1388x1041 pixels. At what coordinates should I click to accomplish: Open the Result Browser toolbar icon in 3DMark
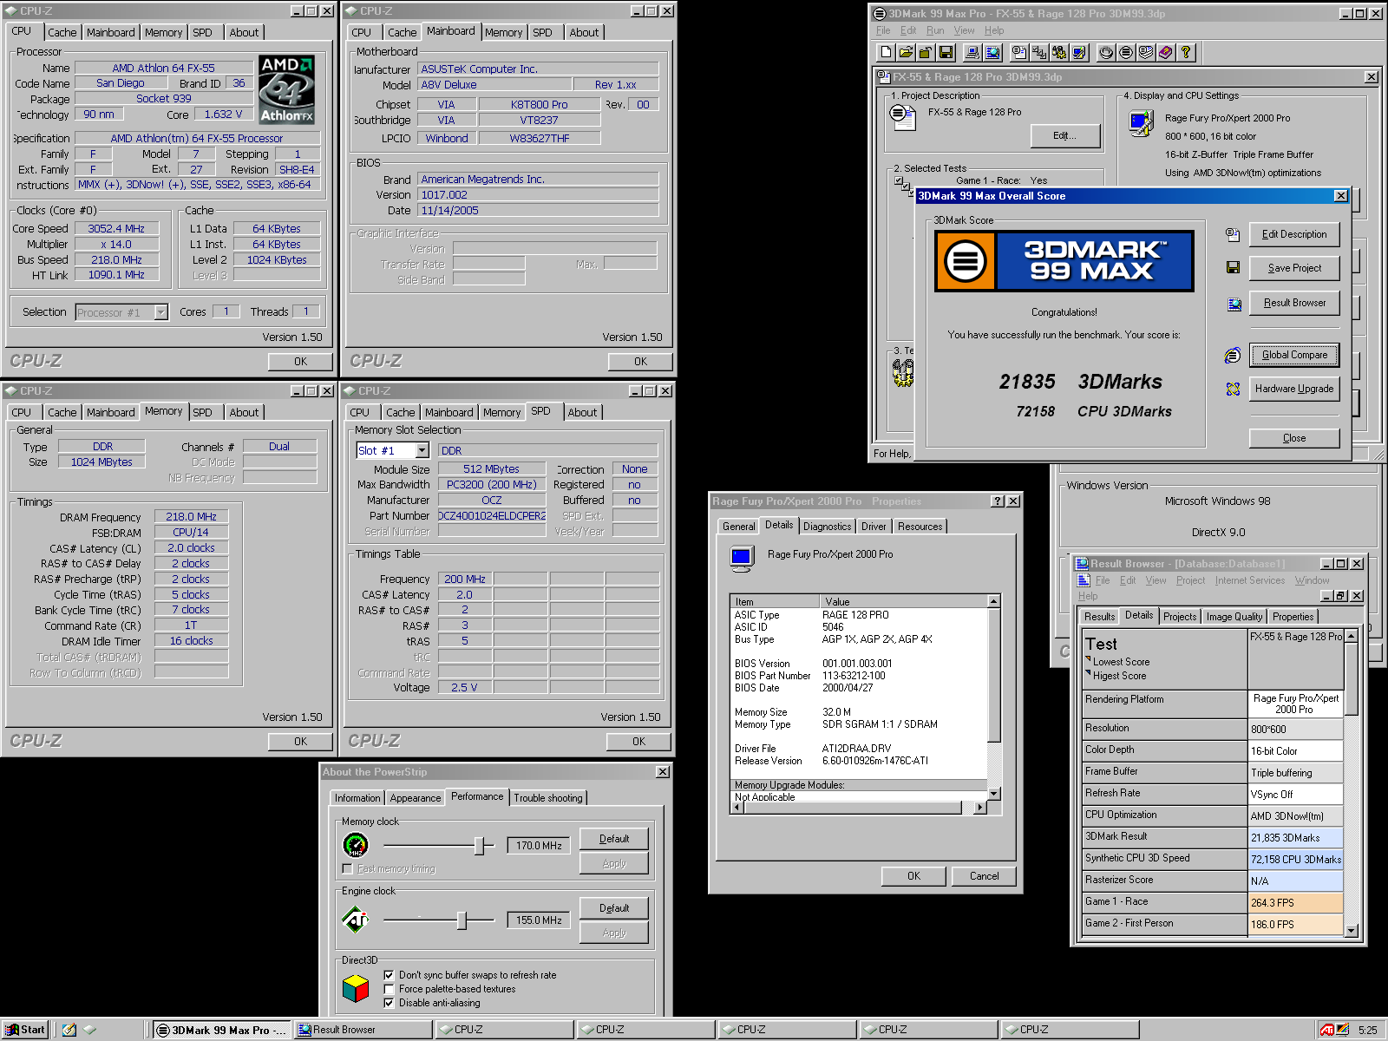pyautogui.click(x=992, y=52)
